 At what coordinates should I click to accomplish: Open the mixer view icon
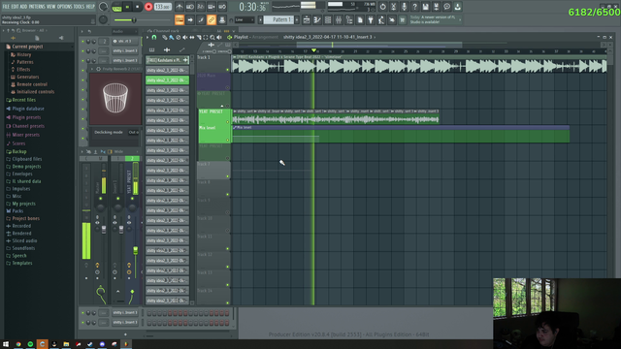click(x=339, y=19)
